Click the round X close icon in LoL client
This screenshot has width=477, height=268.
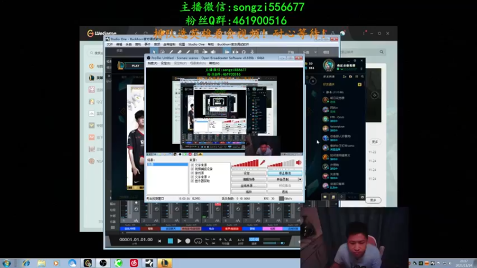pyautogui.click(x=312, y=81)
